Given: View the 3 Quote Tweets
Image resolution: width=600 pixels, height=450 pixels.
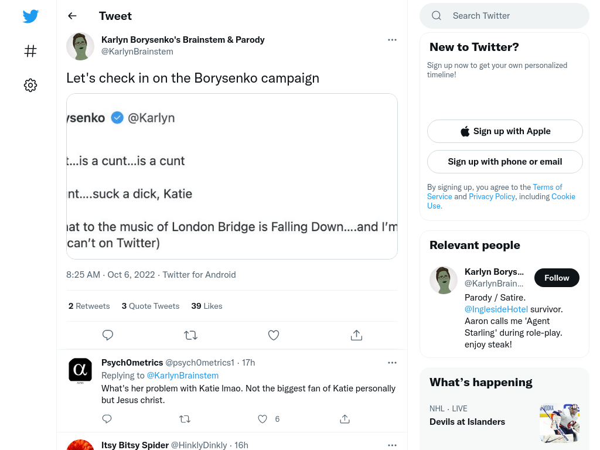Looking at the screenshot, I should click(x=151, y=306).
